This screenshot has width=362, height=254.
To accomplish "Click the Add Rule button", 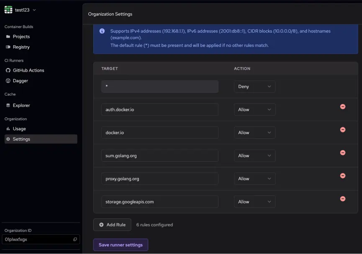I will point(112,225).
